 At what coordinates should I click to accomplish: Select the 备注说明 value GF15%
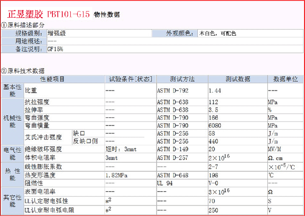tap(55, 49)
